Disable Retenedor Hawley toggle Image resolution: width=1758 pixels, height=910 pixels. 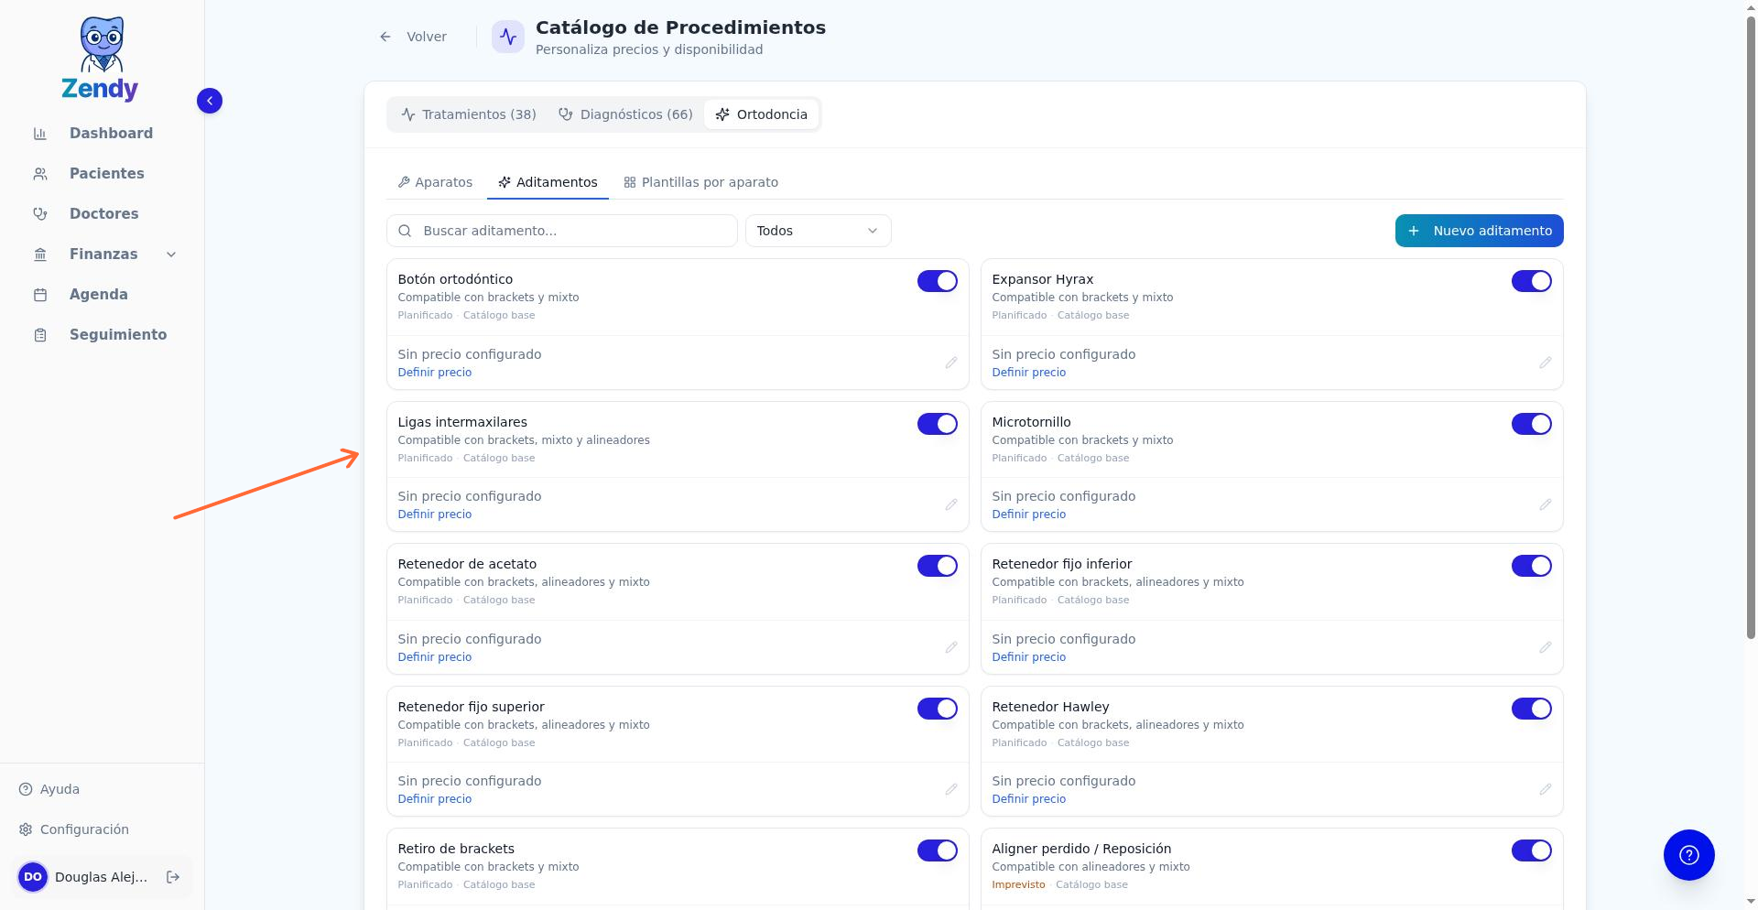click(1532, 709)
